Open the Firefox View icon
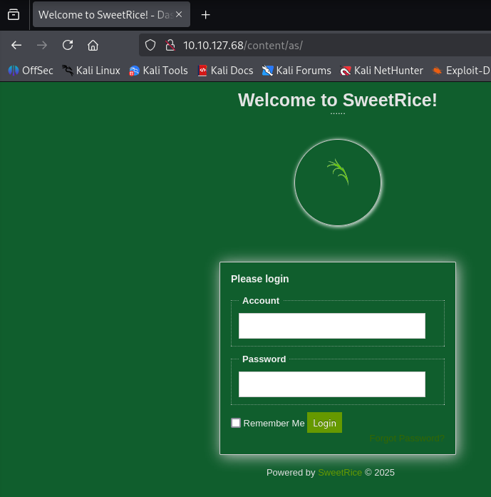 pyautogui.click(x=14, y=14)
